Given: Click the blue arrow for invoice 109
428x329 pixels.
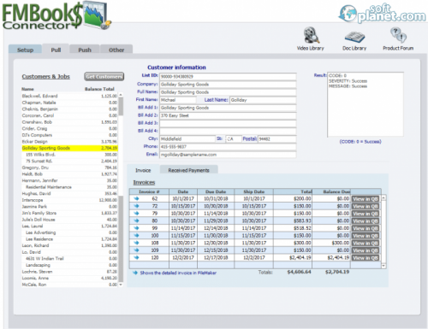Looking at the screenshot, I should 136,250.
